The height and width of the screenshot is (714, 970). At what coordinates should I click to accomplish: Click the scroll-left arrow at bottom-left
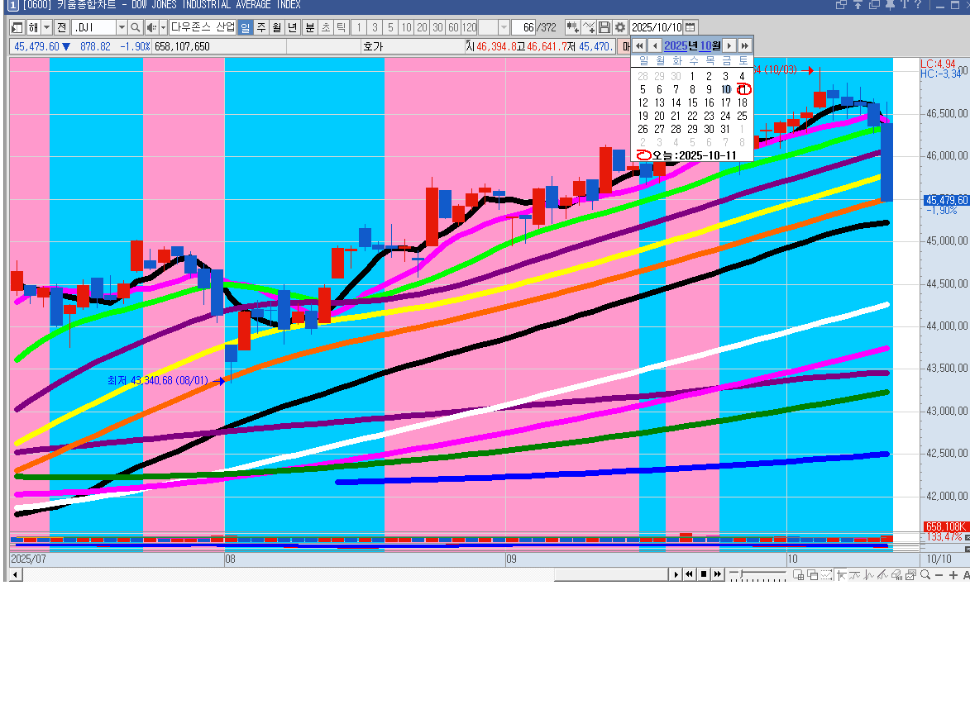pyautogui.click(x=16, y=575)
